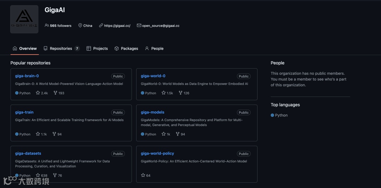
Task: Click the Overview home icon
Action: click(x=15, y=48)
